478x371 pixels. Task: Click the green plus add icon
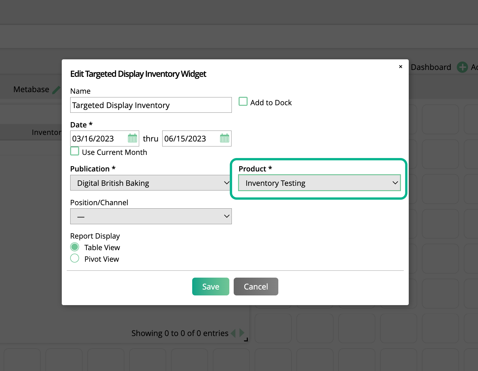coord(462,67)
